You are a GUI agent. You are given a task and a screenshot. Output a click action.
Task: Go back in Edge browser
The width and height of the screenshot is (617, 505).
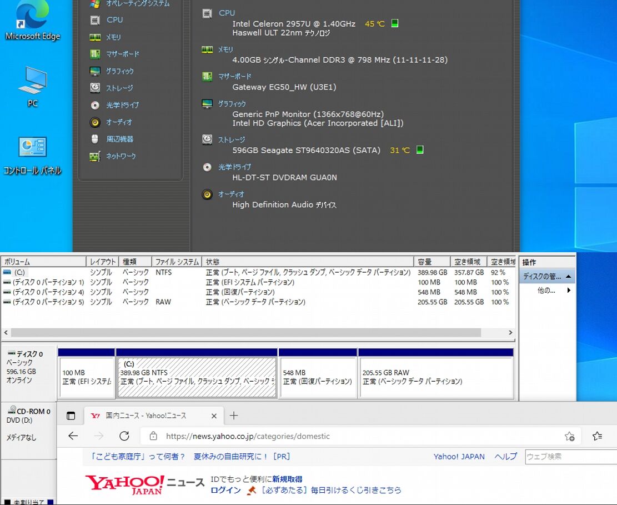coord(73,436)
